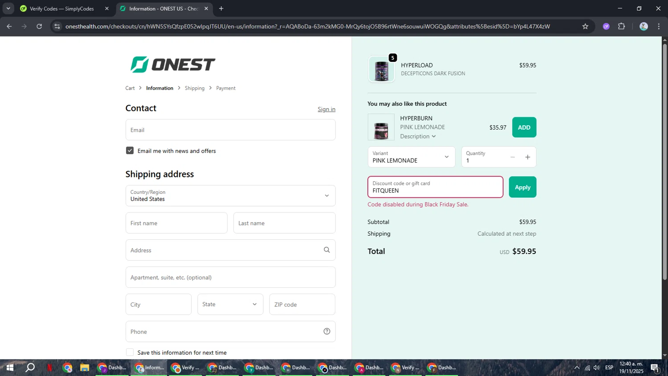
Task: Open a new browser tab
Action: click(x=221, y=8)
